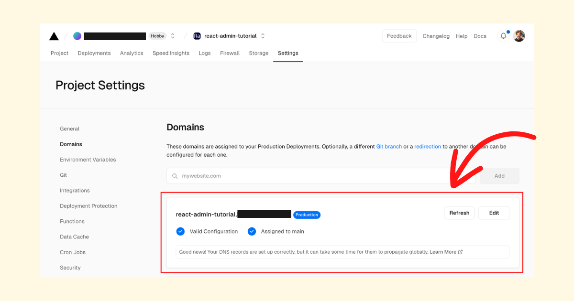Screen dimensions: 574x301
Task: Click the Add domain button
Action: [499, 176]
